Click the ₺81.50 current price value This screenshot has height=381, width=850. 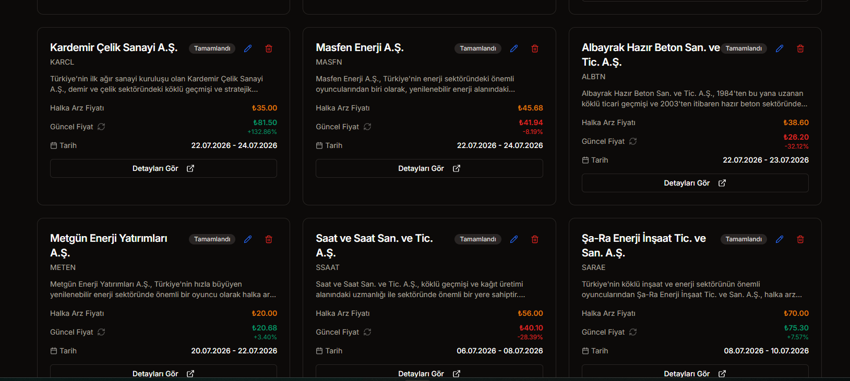pyautogui.click(x=265, y=122)
